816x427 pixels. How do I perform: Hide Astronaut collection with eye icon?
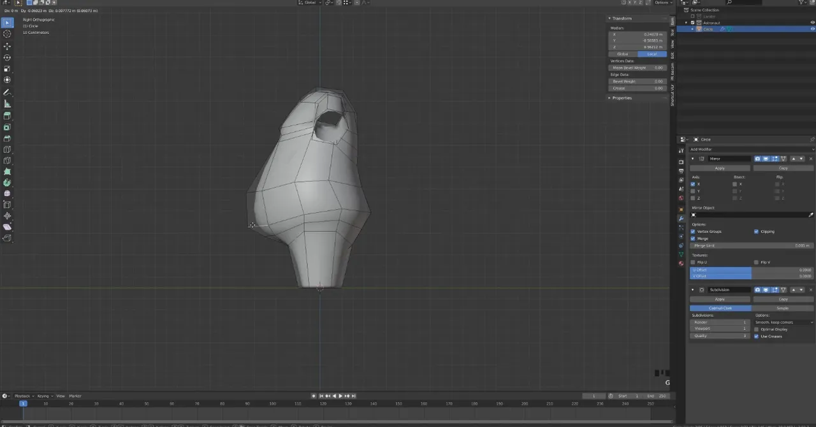(812, 23)
